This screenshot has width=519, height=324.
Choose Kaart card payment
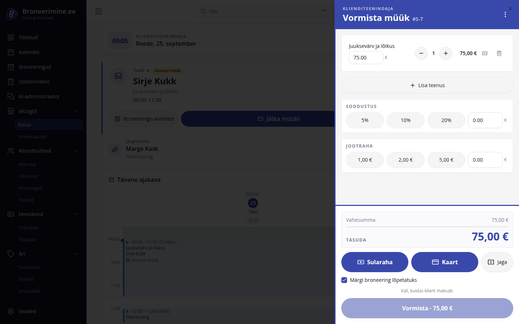point(445,262)
